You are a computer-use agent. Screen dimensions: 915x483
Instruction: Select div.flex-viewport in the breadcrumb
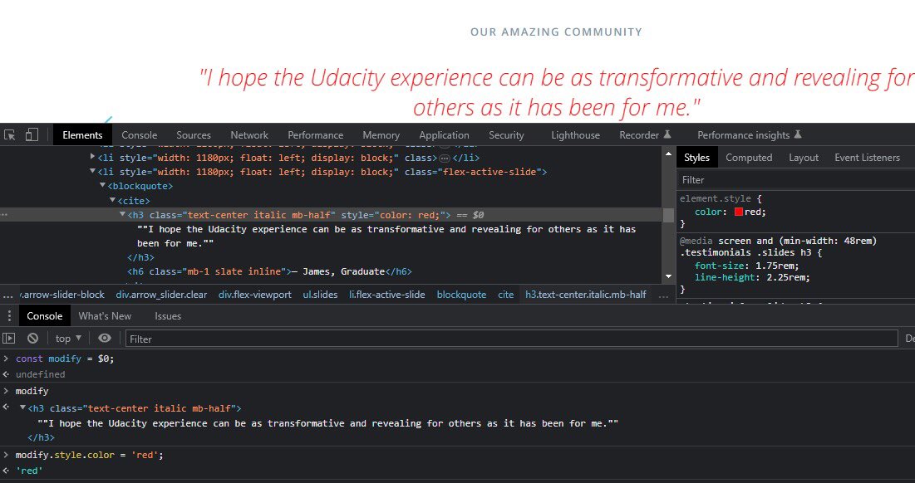click(x=255, y=295)
